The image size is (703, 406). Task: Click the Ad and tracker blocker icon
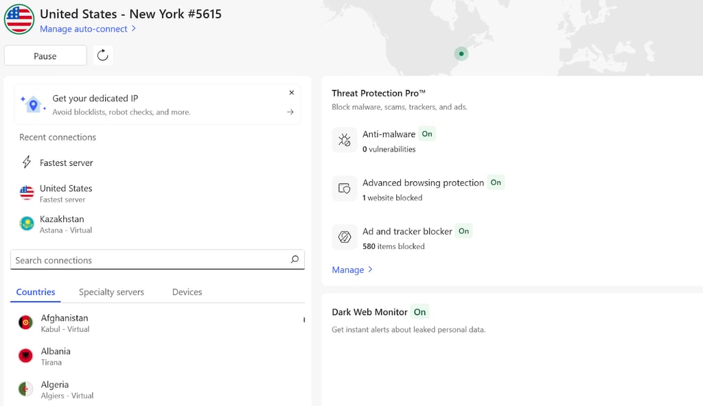[345, 237]
